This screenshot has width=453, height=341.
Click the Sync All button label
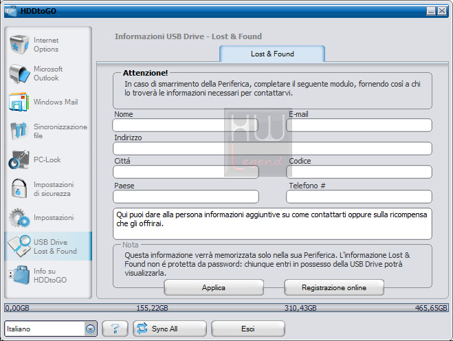[x=165, y=329]
